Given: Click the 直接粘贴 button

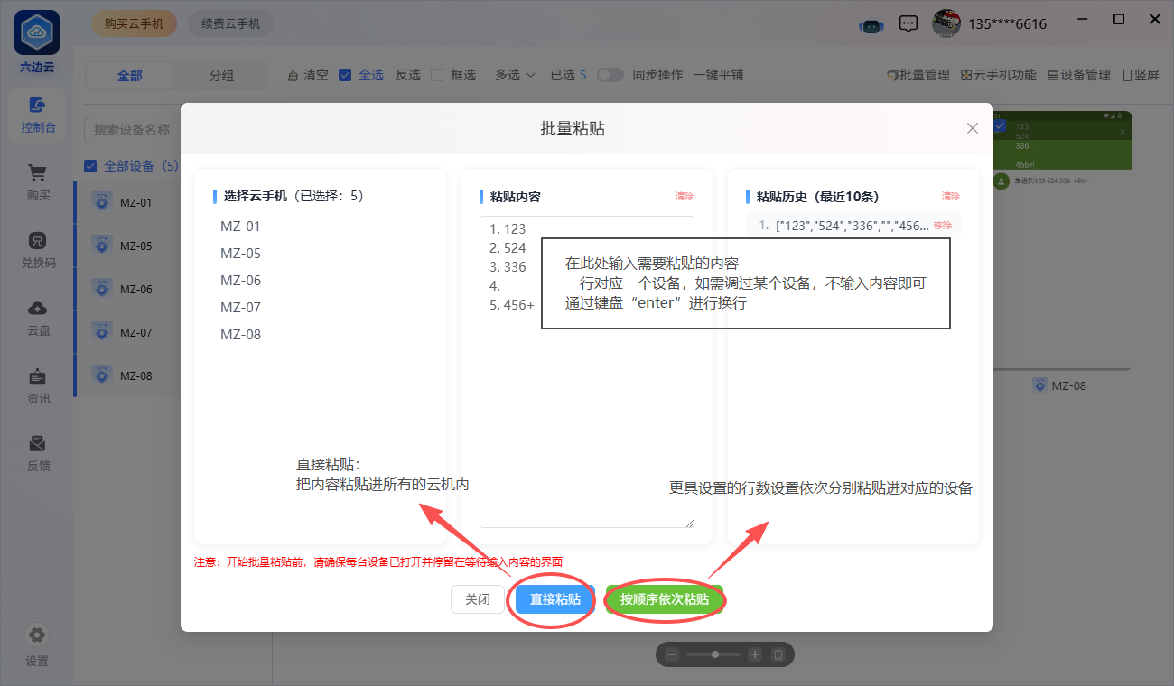Looking at the screenshot, I should point(555,599).
